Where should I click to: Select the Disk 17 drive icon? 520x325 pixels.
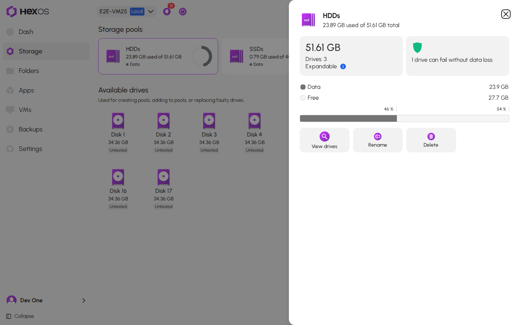coord(164,177)
